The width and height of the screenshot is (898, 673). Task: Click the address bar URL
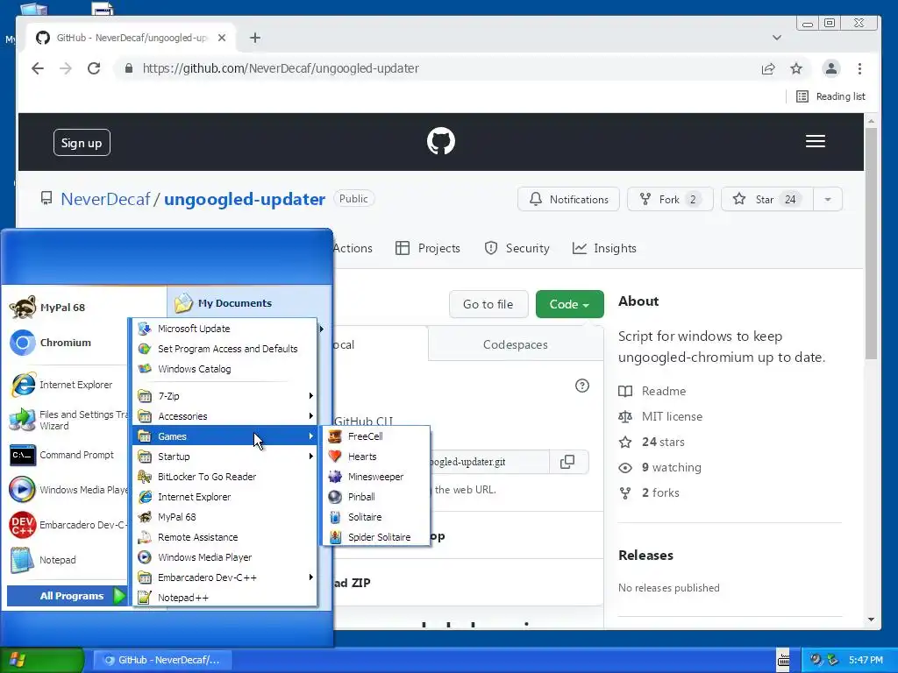281,68
